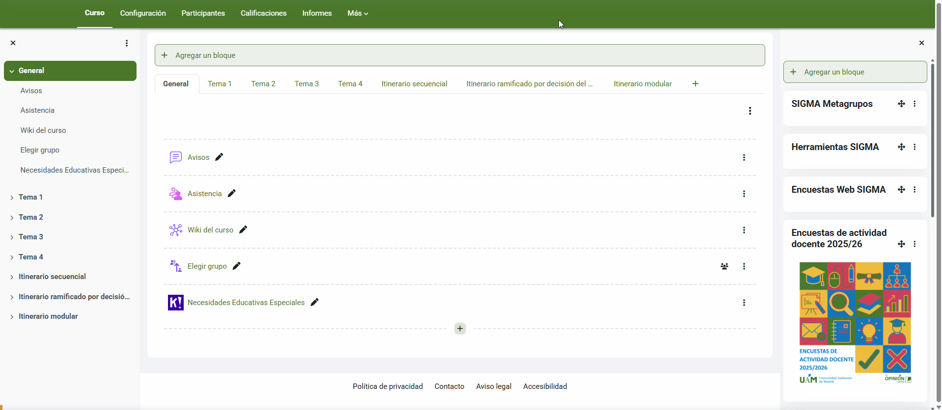The height and width of the screenshot is (410, 942).
Task: Open the Calificaciones navigation item
Action: (x=263, y=13)
